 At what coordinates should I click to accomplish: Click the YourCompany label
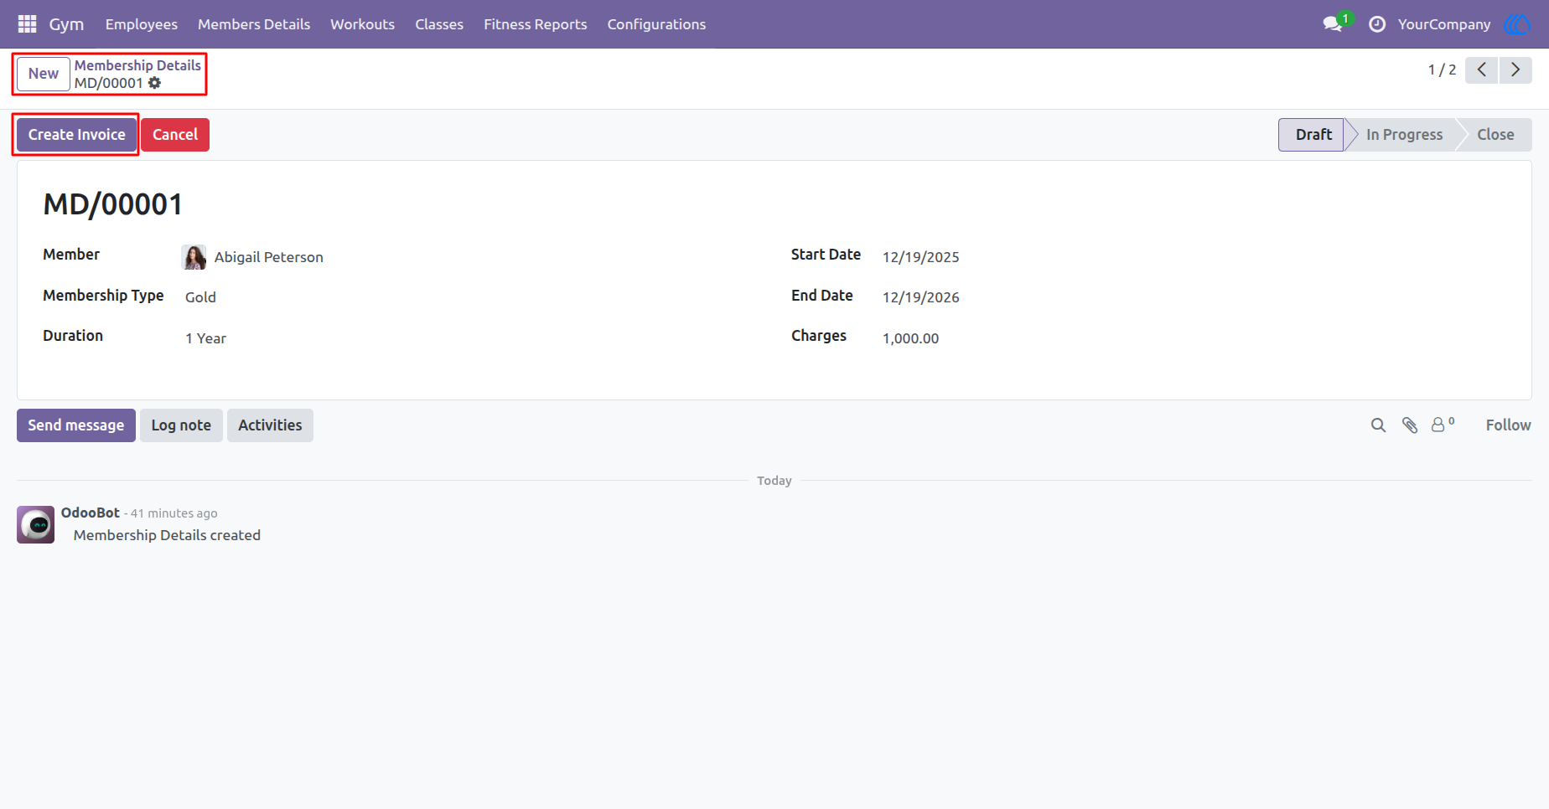pos(1444,24)
